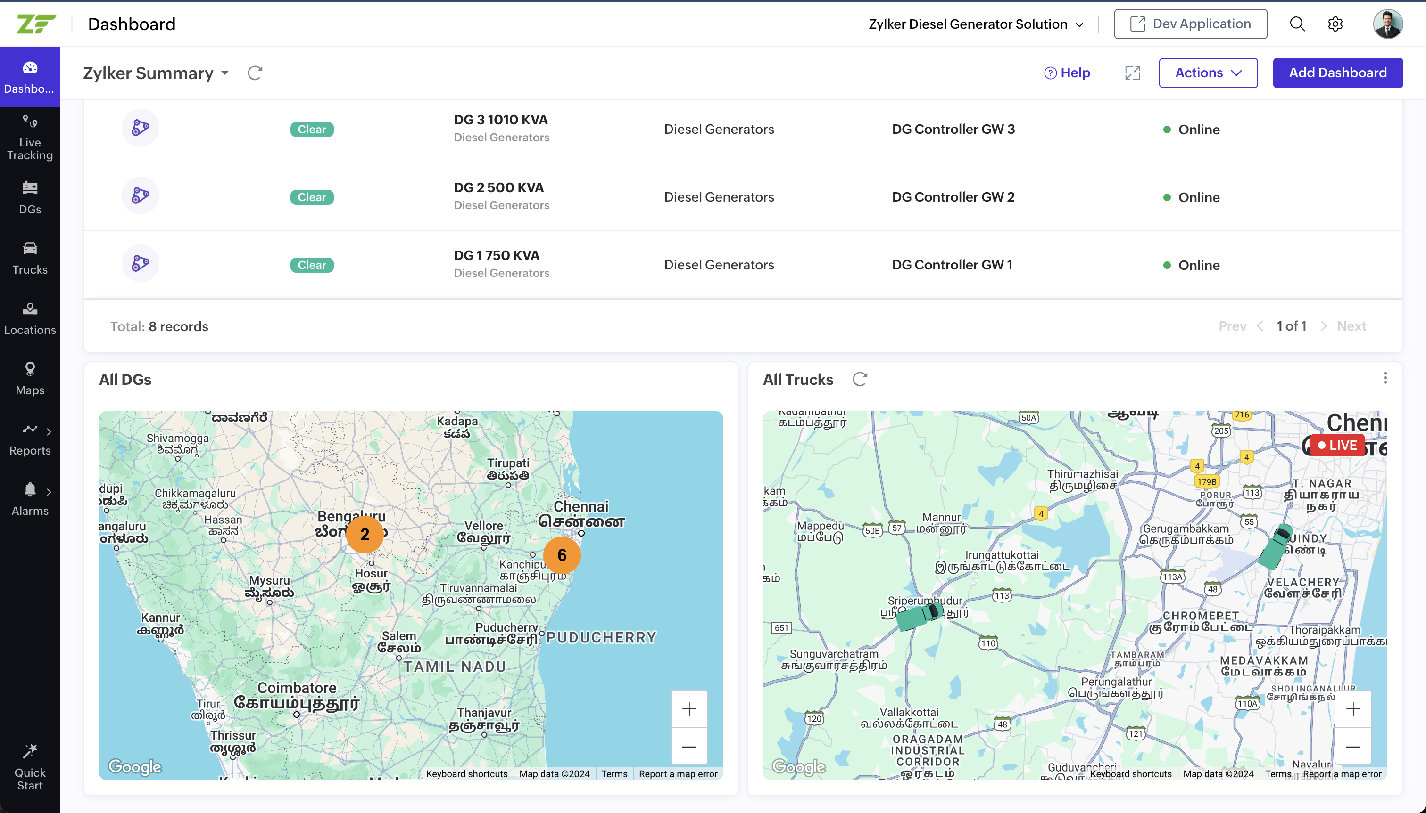Zoom in on All DGs map
The height and width of the screenshot is (813, 1426).
click(689, 709)
